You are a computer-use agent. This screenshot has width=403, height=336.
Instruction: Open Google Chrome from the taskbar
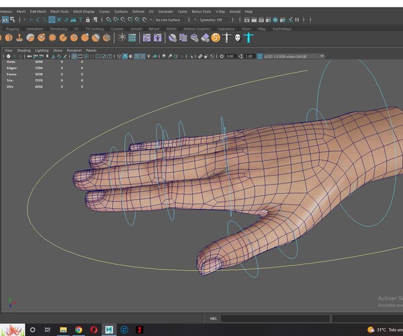[79, 329]
